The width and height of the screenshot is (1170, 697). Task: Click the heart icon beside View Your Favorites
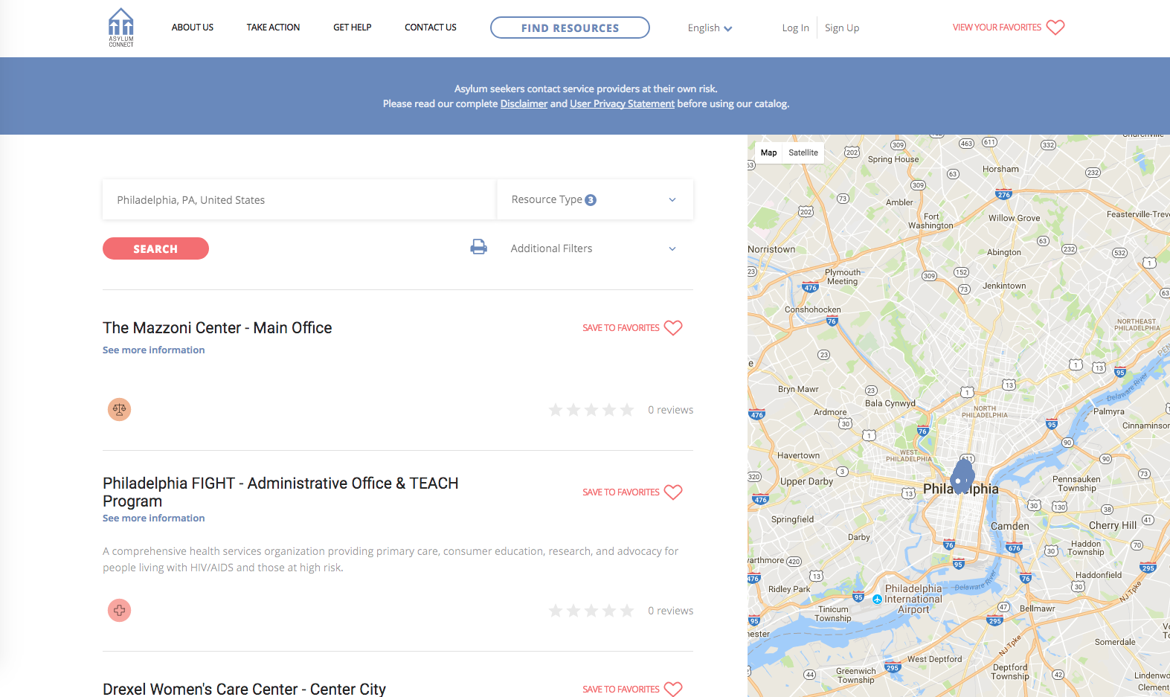click(x=1055, y=28)
